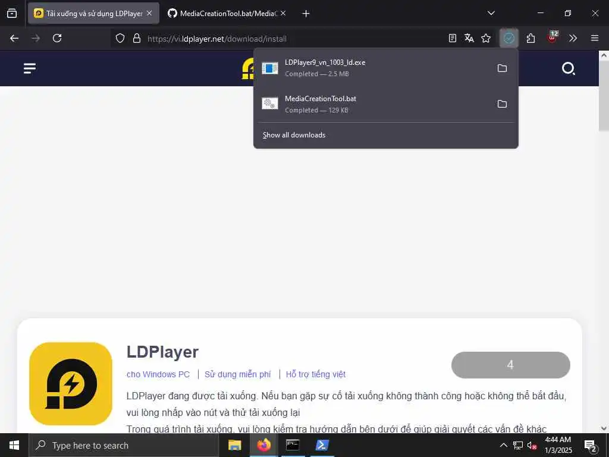This screenshot has height=457, width=609.
Task: Click the taskbar clock showing 4:44 AM
Action: (x=558, y=445)
